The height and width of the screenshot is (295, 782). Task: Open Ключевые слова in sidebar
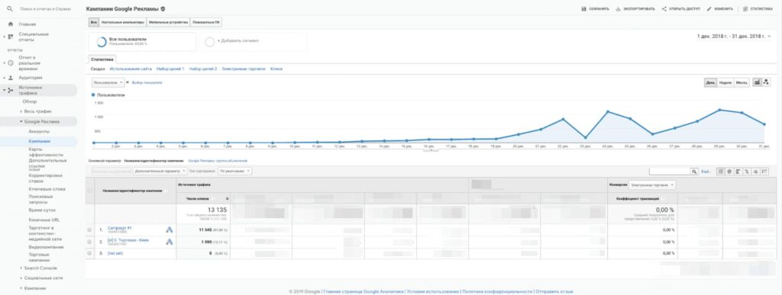tap(47, 189)
